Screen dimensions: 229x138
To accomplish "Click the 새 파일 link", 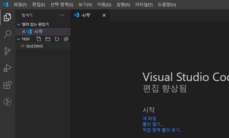I will point(149,118).
